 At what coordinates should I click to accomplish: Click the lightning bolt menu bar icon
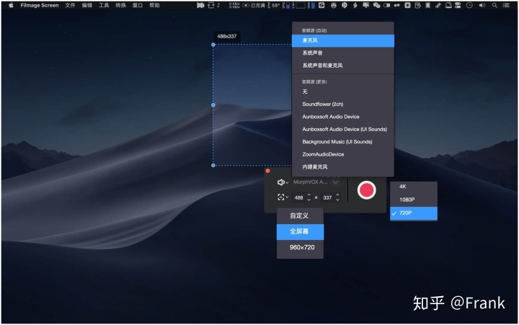355,5
